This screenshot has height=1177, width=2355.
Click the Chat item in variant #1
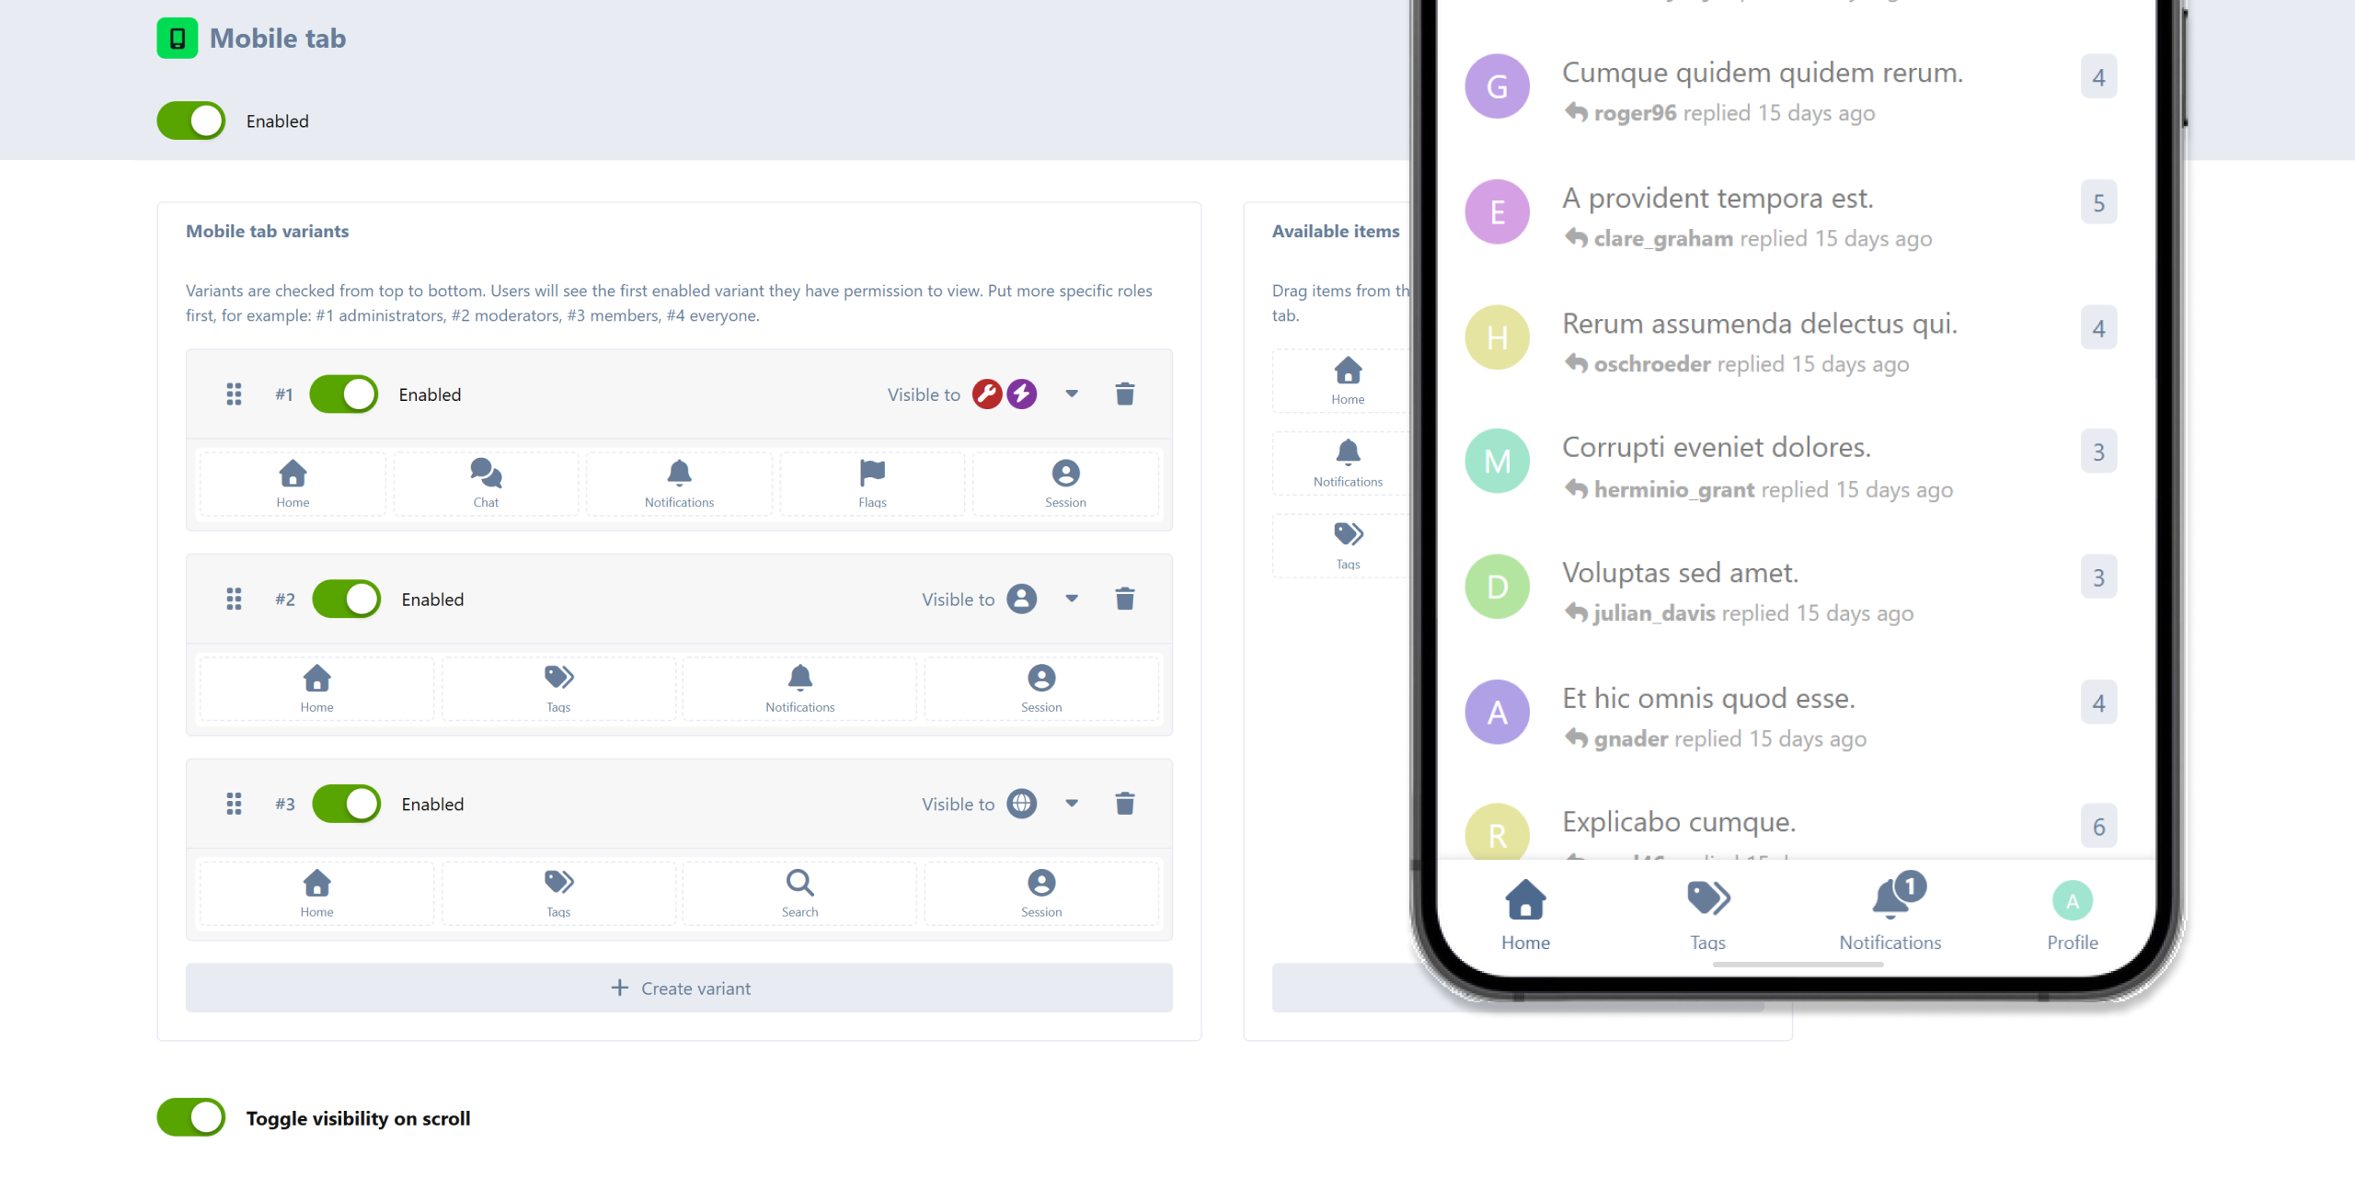pyautogui.click(x=486, y=484)
